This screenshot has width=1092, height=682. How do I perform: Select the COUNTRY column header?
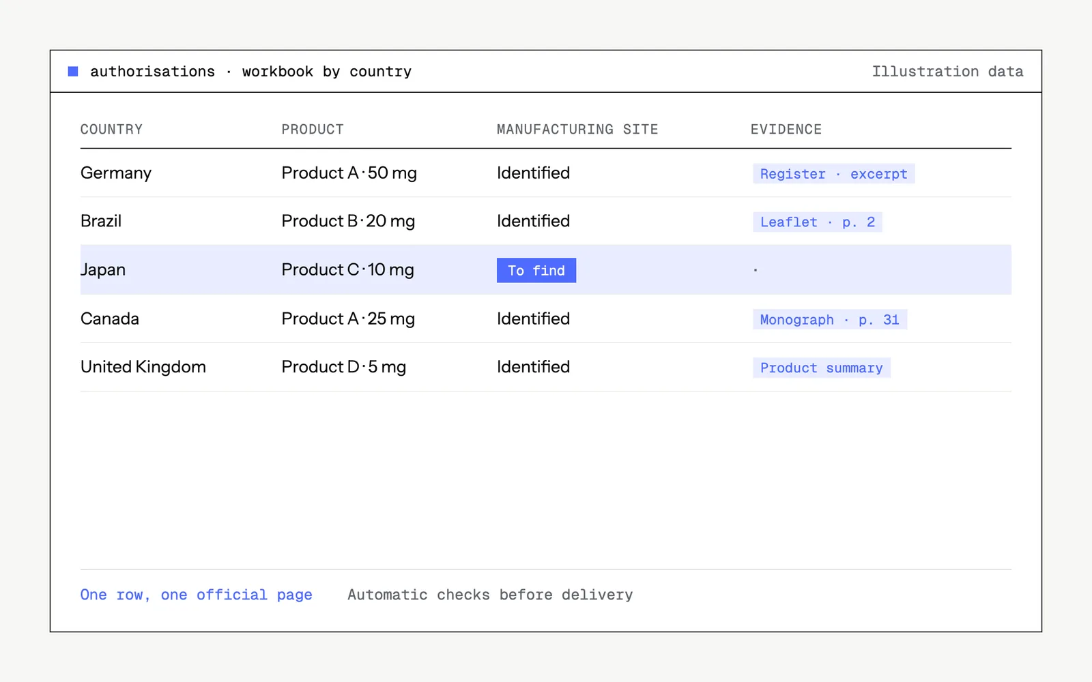coord(111,130)
